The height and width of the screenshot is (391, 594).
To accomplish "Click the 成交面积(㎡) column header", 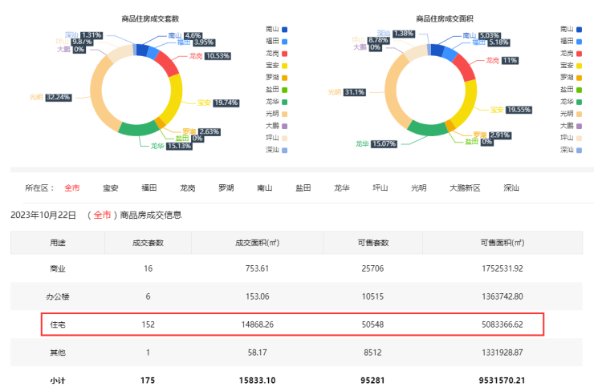I will pyautogui.click(x=256, y=242).
